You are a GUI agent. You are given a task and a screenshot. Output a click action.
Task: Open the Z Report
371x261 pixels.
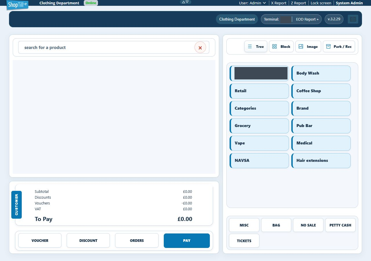tap(298, 3)
